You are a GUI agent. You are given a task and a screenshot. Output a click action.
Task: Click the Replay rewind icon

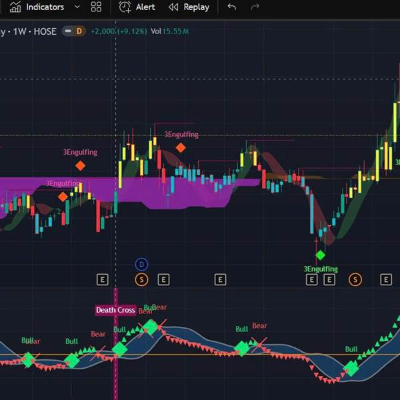point(173,7)
